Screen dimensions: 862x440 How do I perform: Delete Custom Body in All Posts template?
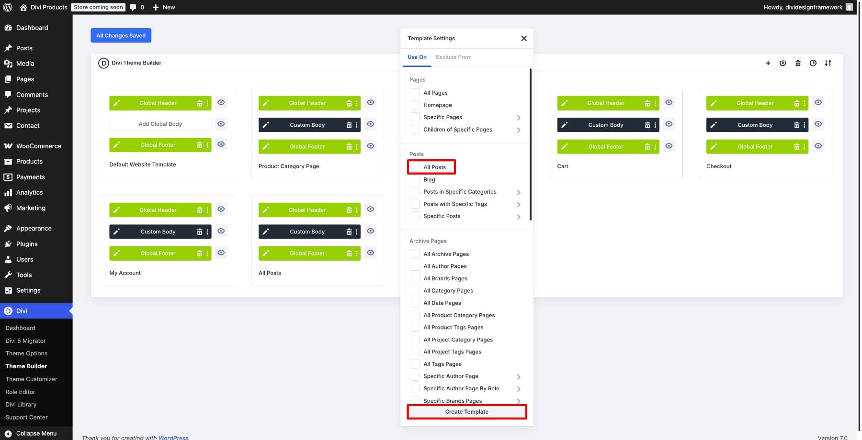(x=349, y=232)
